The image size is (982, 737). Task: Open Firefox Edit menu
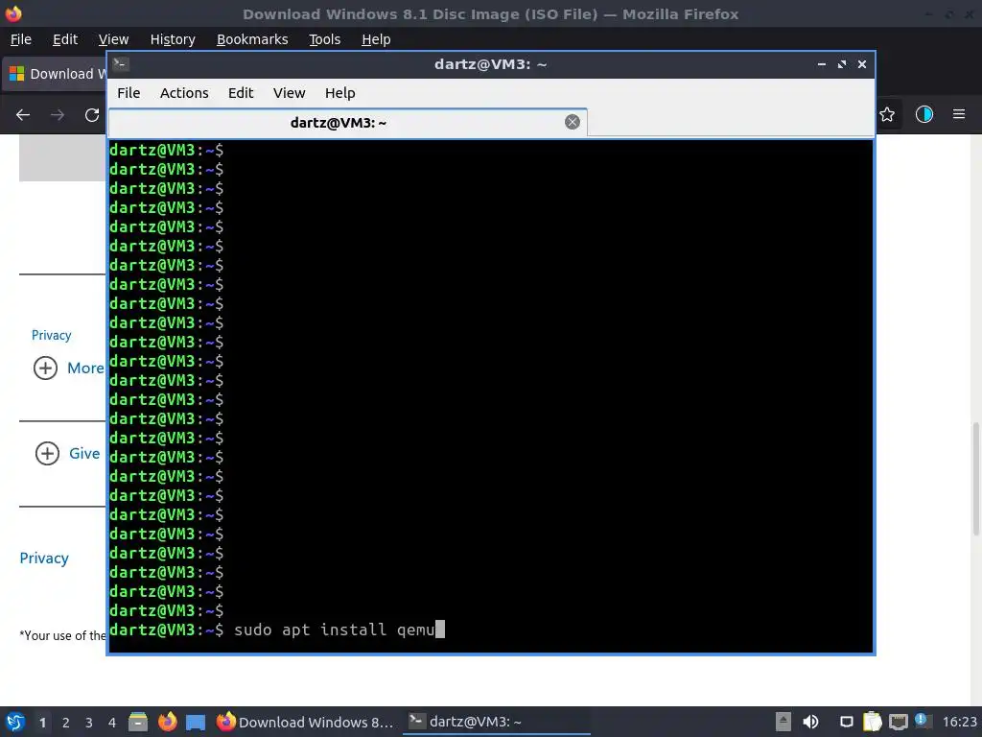pos(65,39)
